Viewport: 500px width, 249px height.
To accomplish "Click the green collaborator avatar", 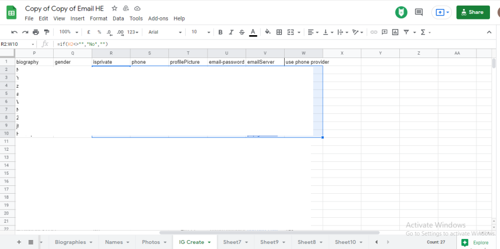I will tap(401, 12).
